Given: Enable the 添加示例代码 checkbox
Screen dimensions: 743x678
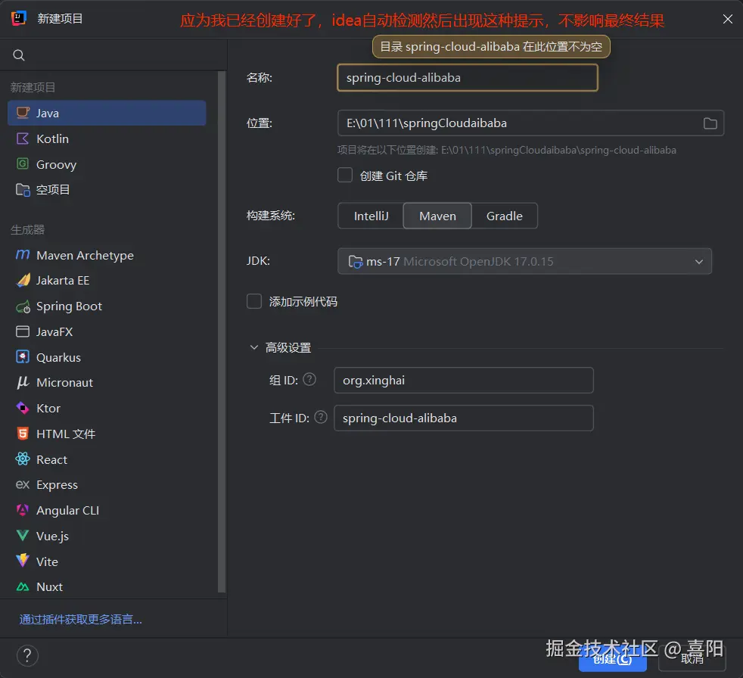Looking at the screenshot, I should pyautogui.click(x=254, y=301).
